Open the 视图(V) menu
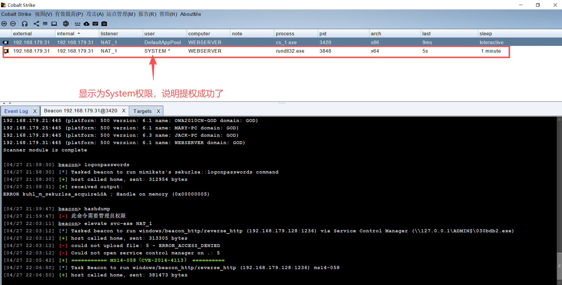This screenshot has height=285, width=562. tap(44, 14)
